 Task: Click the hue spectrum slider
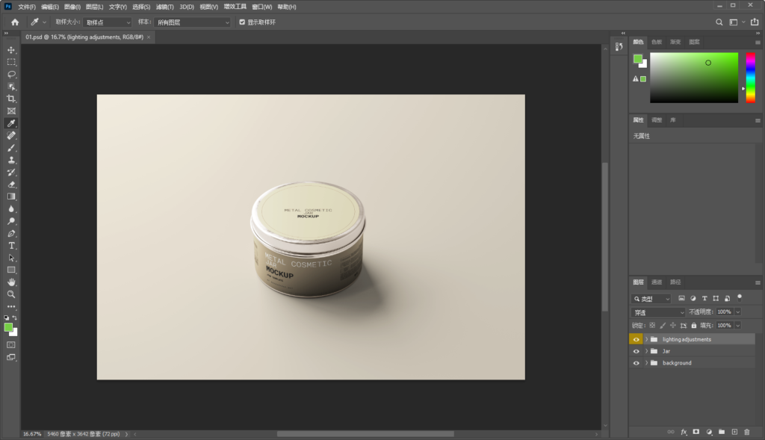(x=750, y=78)
